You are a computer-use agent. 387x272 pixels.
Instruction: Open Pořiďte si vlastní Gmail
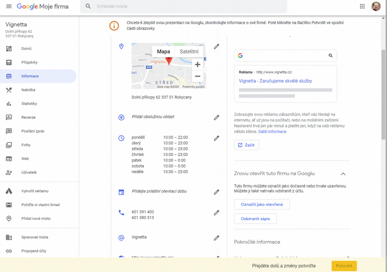coord(38,205)
